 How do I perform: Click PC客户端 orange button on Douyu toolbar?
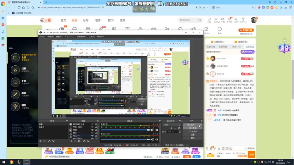coord(246,30)
